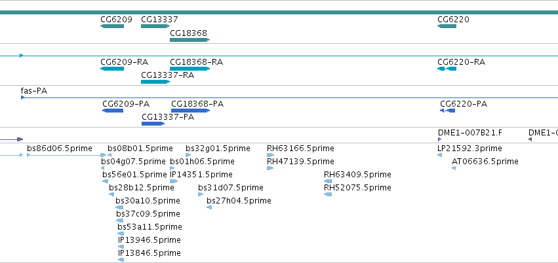Screen dimensions: 558x263
Task: Select the bs04g07.5prime EST glyph
Action: (x=103, y=168)
